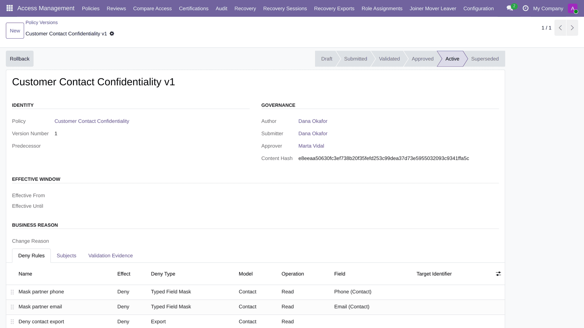
Task: Go to next record arrow
Action: [572, 28]
